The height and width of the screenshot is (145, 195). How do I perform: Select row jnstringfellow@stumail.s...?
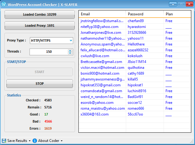click(135, 21)
